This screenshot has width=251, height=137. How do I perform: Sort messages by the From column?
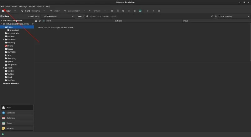pyautogui.click(x=80, y=21)
